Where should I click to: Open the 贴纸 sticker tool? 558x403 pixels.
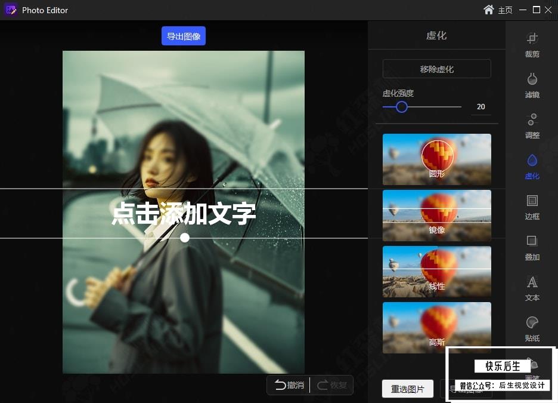pos(532,329)
